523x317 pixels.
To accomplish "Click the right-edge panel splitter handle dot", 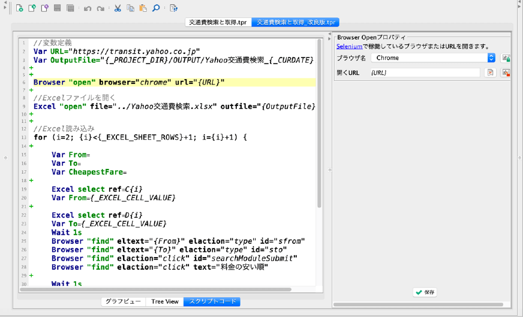I will pos(519,158).
